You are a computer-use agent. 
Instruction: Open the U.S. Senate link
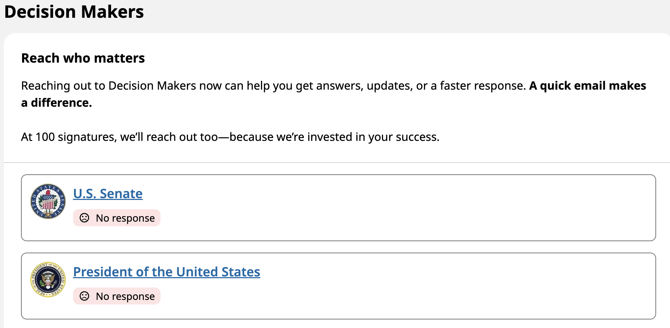click(x=108, y=194)
